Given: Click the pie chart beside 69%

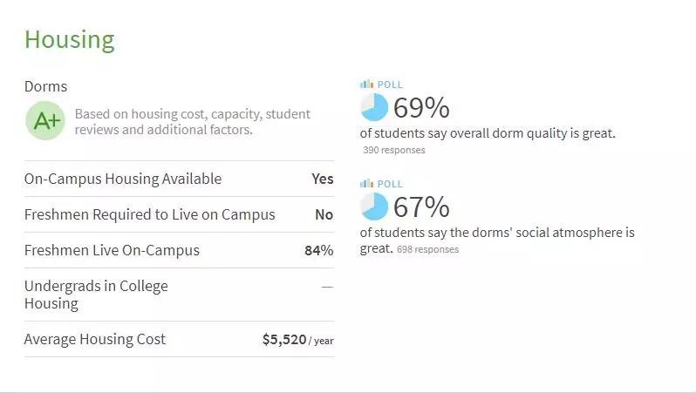Looking at the screenshot, I should 374,108.
